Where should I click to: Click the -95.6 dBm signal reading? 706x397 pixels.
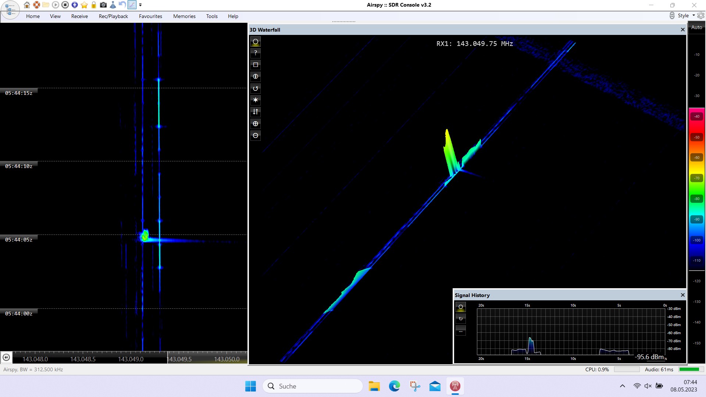[649, 357]
